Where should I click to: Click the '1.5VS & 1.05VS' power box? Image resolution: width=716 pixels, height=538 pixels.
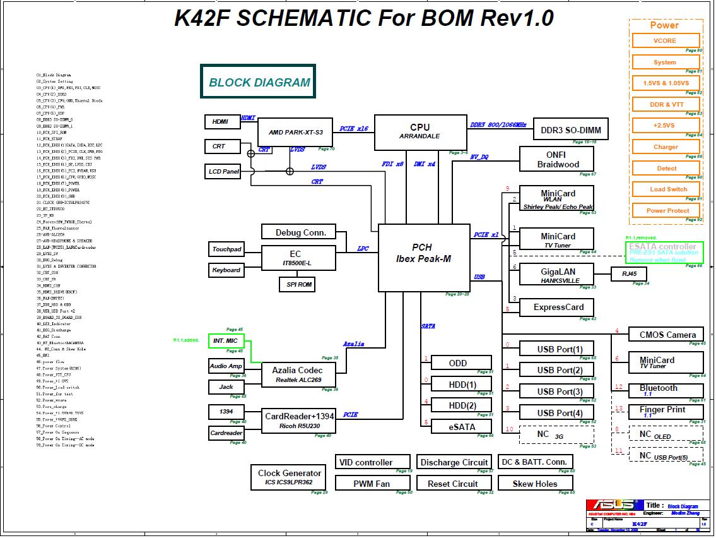coord(666,83)
